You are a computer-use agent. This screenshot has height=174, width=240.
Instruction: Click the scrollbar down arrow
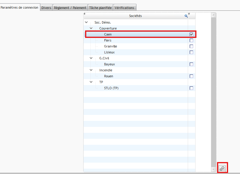coord(213,169)
